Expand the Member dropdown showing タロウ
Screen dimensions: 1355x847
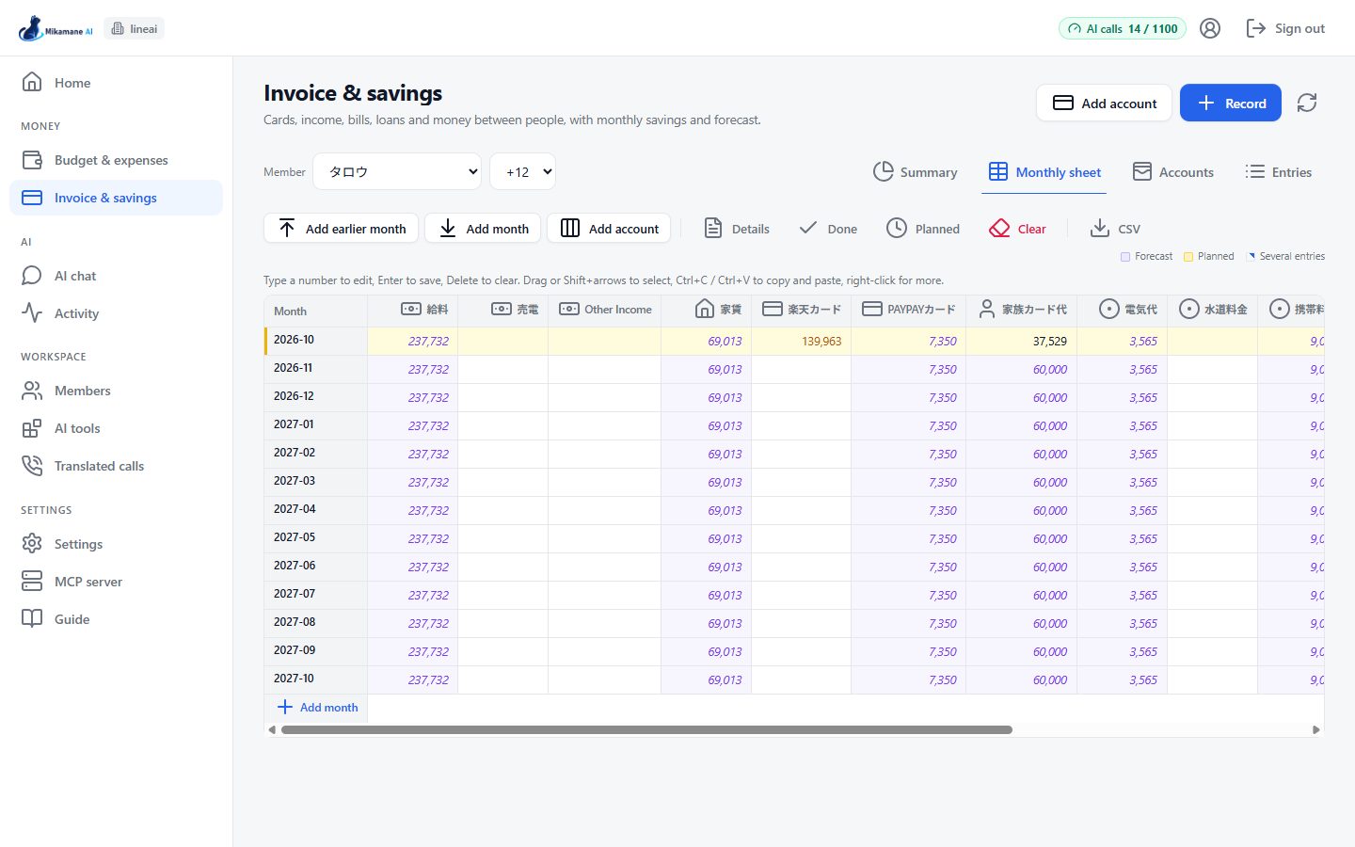point(397,171)
